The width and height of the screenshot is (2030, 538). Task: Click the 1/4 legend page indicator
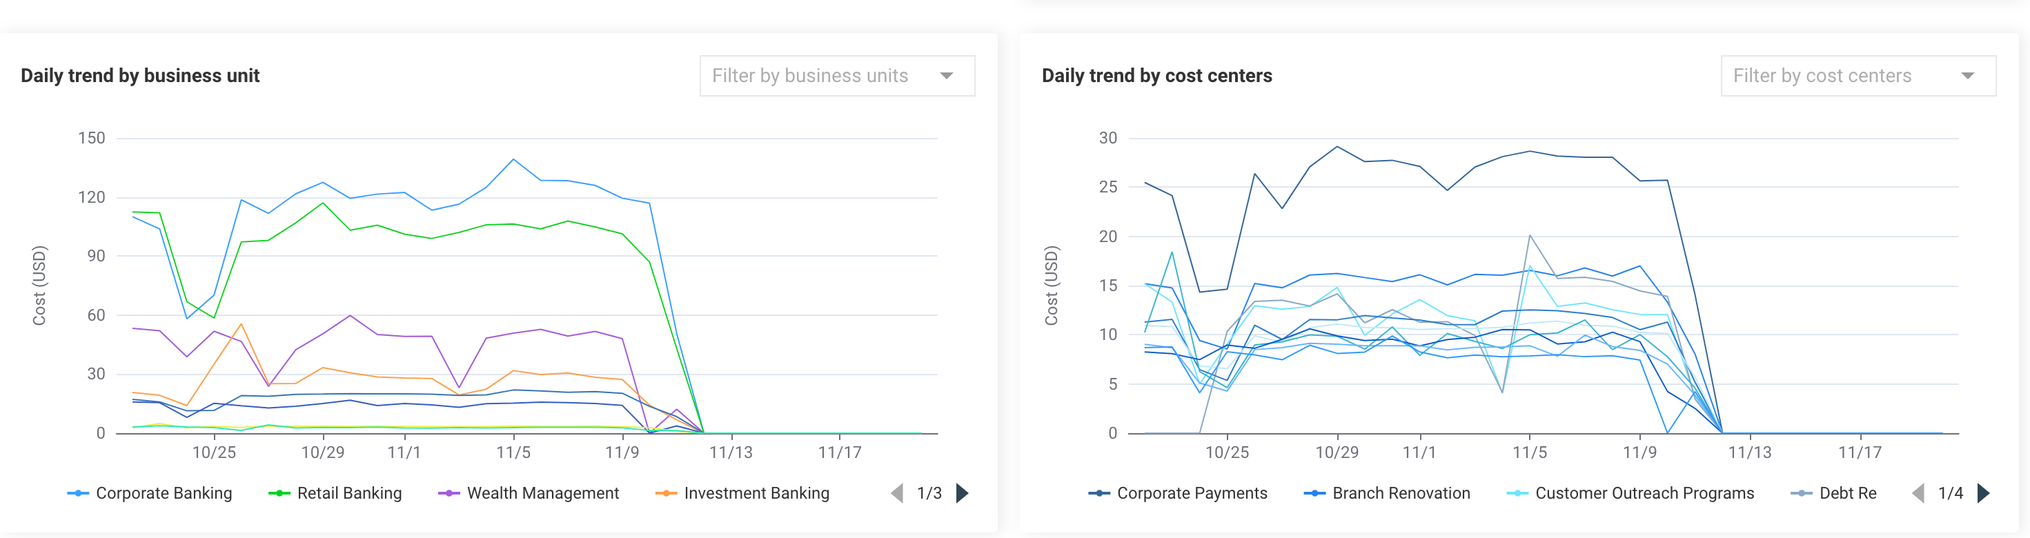pos(1951,493)
